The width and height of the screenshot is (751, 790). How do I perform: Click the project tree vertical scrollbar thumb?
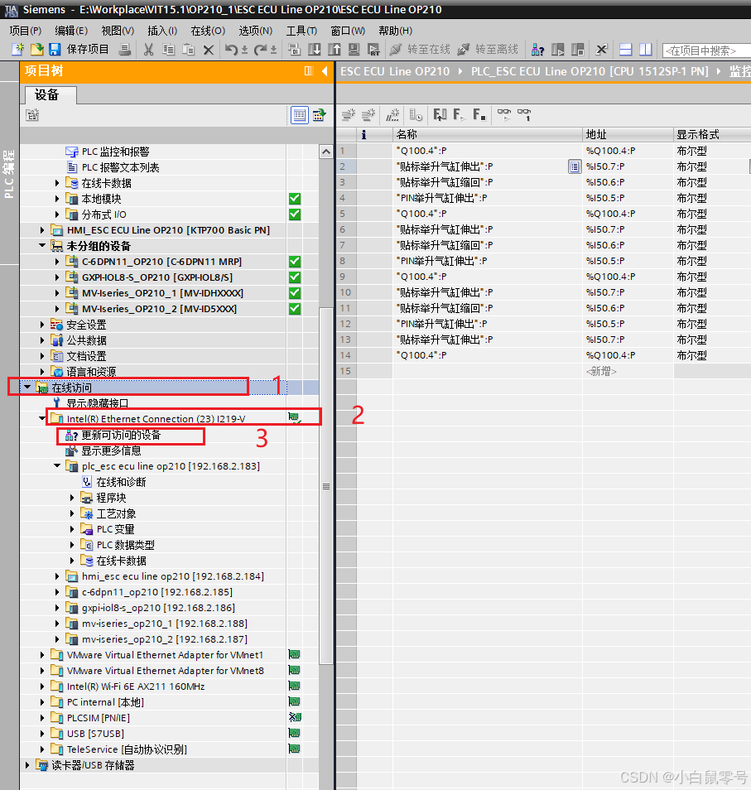[326, 486]
